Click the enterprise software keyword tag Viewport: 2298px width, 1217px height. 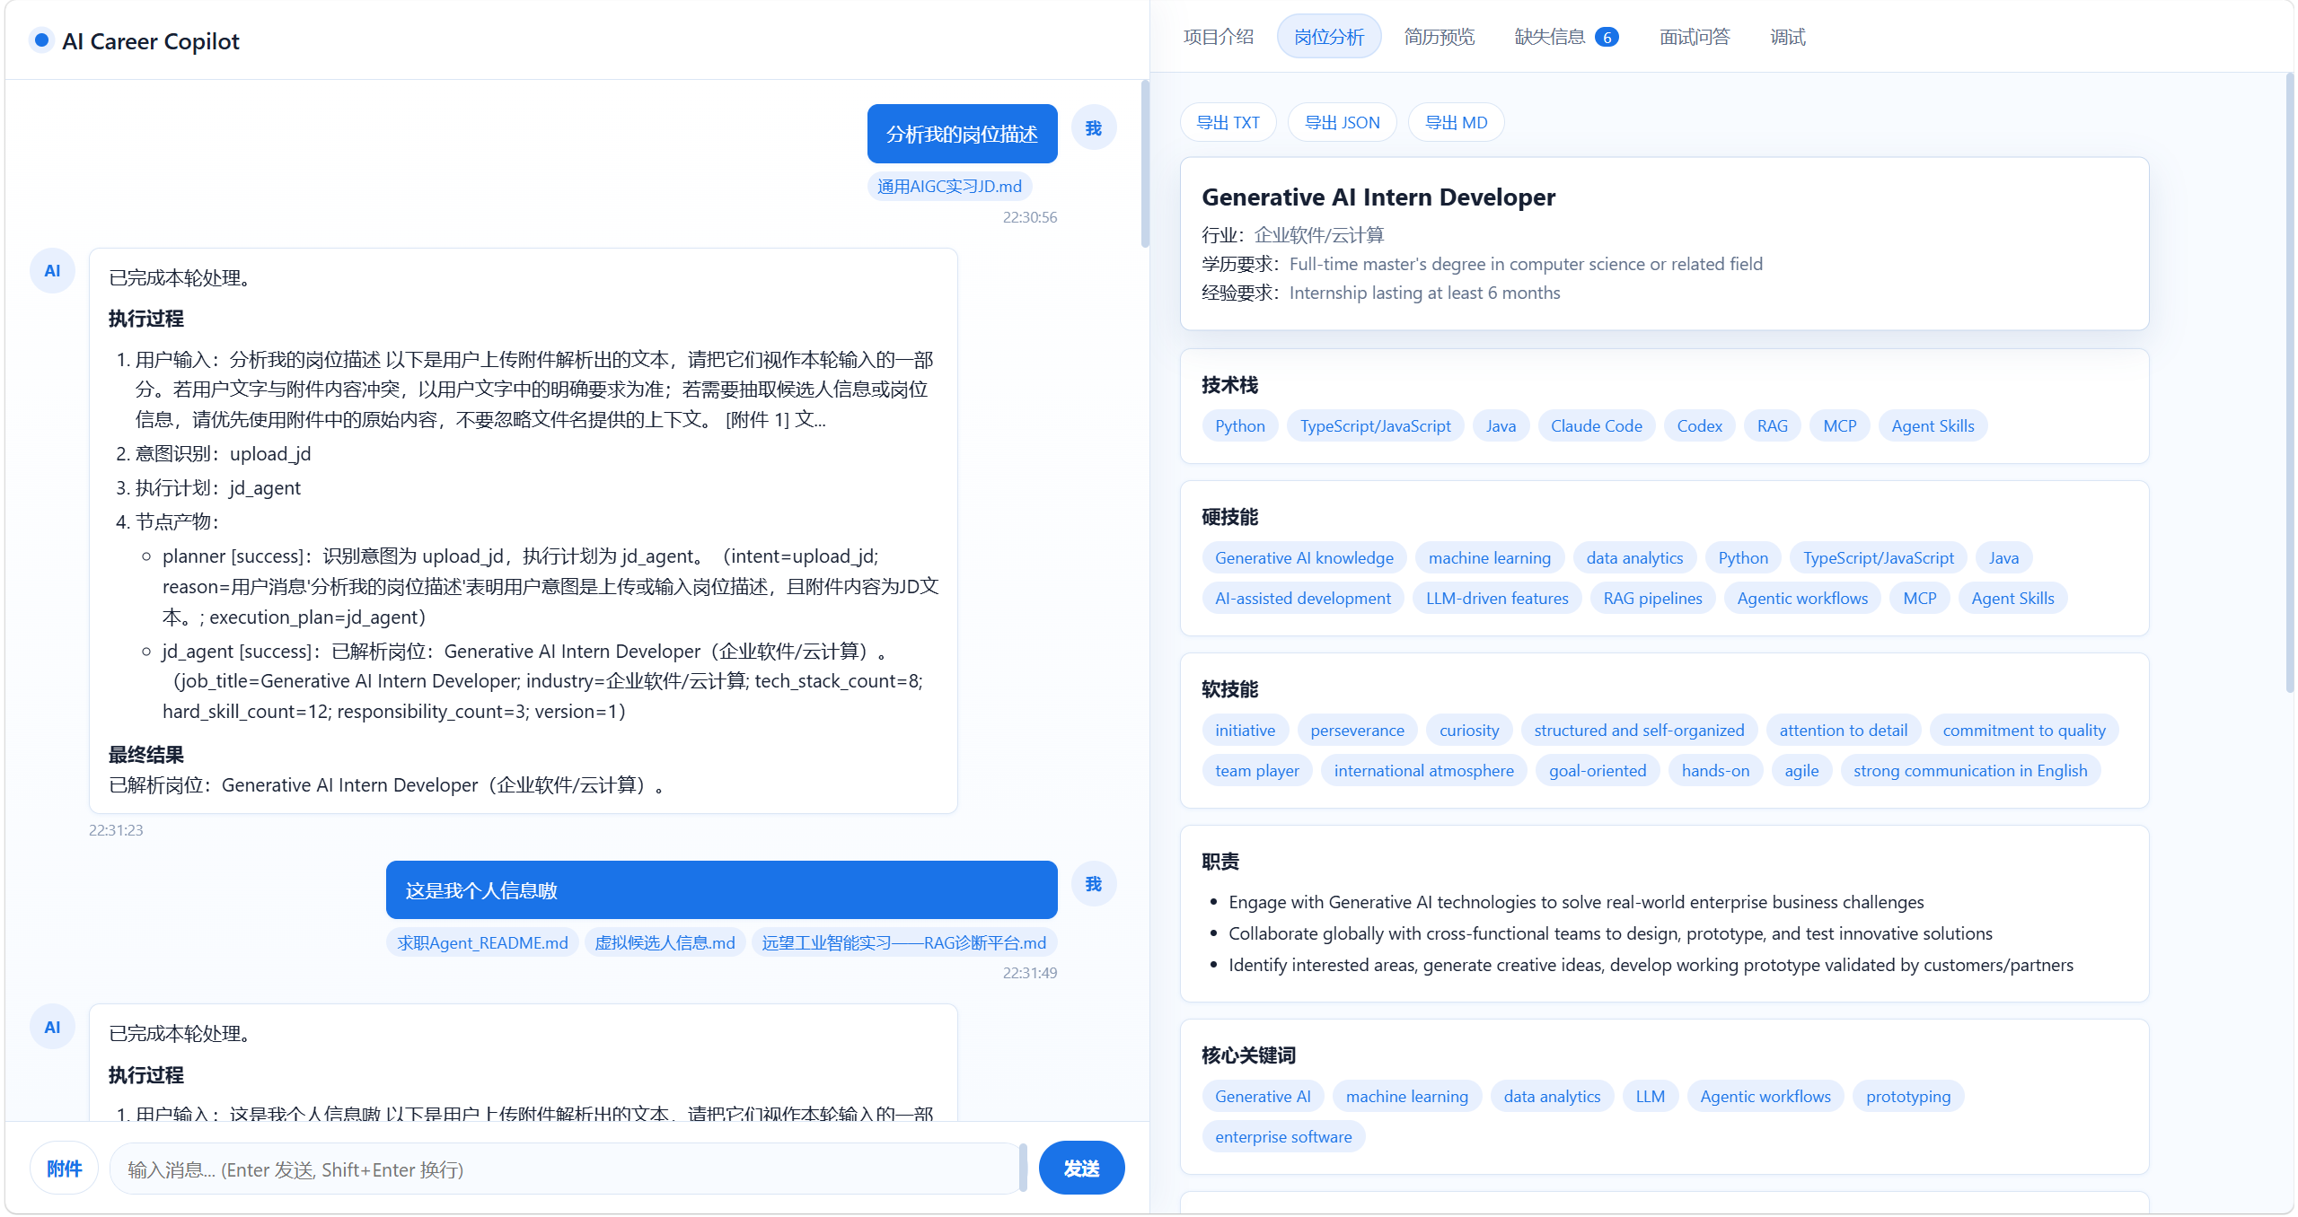click(1282, 1137)
